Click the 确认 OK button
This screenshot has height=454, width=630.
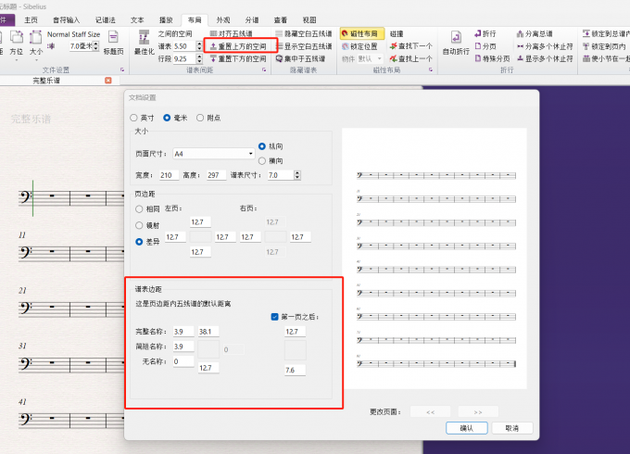pos(466,428)
